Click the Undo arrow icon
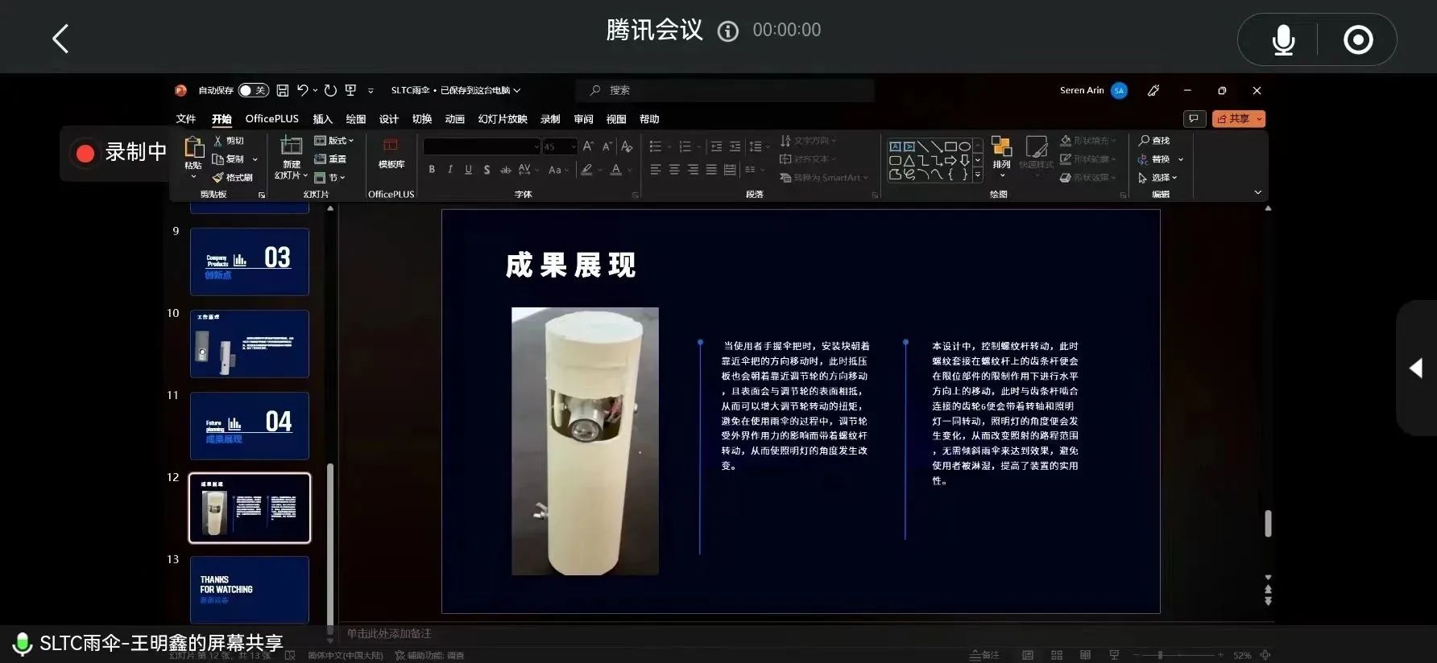 [x=303, y=90]
